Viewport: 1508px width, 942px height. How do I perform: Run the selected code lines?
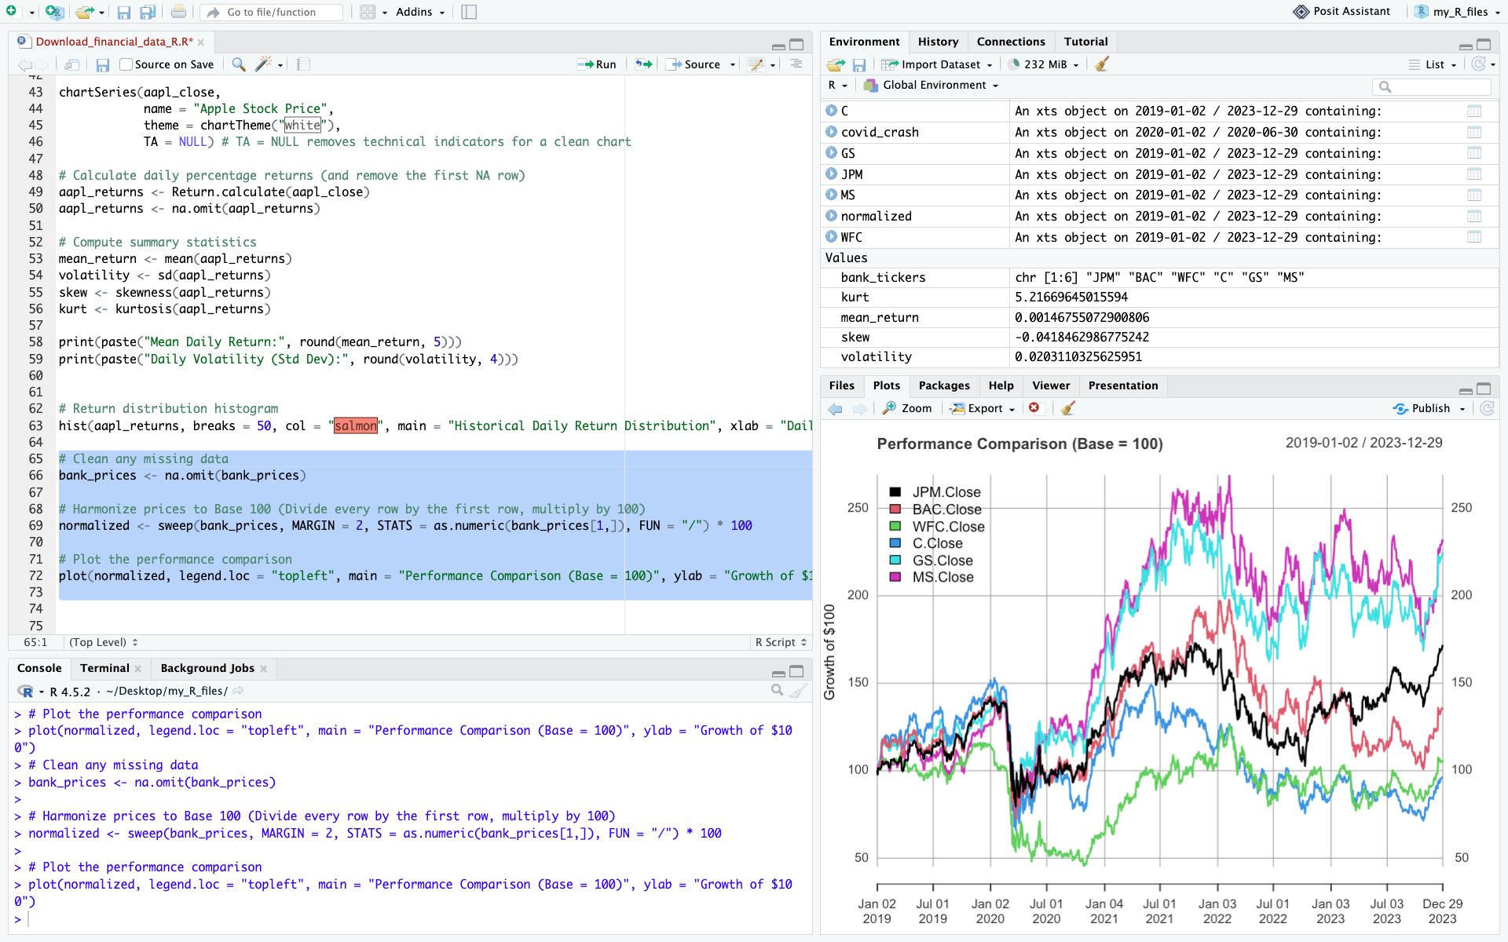597,64
